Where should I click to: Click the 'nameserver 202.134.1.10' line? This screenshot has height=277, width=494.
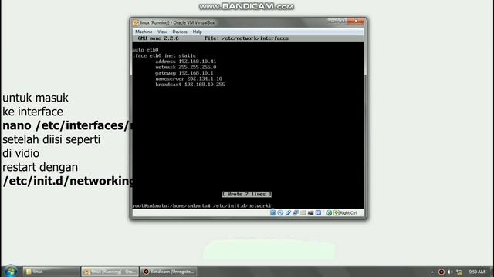pos(188,78)
